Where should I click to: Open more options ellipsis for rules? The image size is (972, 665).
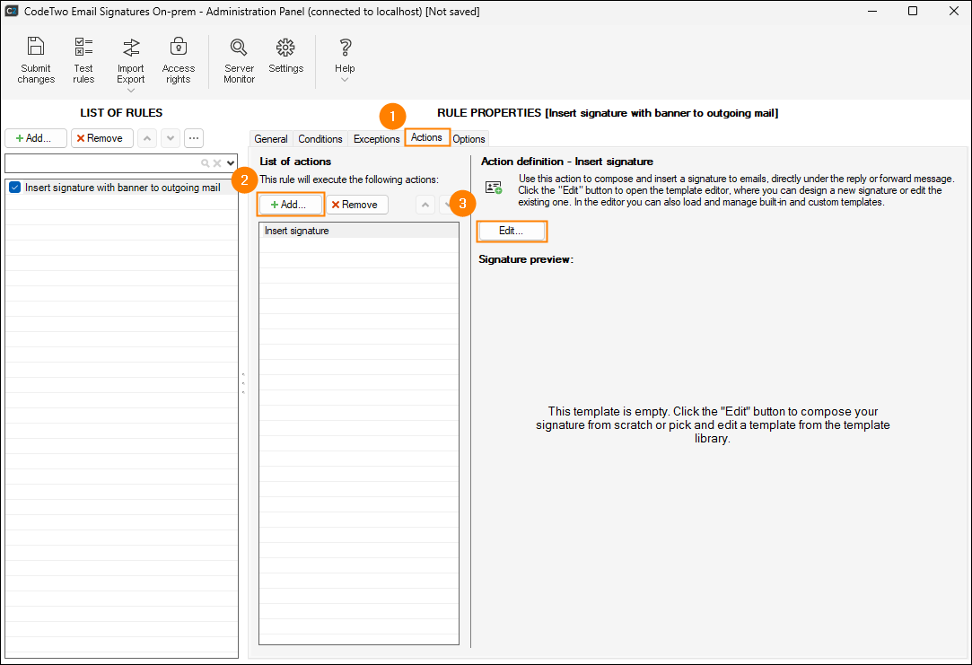(x=194, y=138)
